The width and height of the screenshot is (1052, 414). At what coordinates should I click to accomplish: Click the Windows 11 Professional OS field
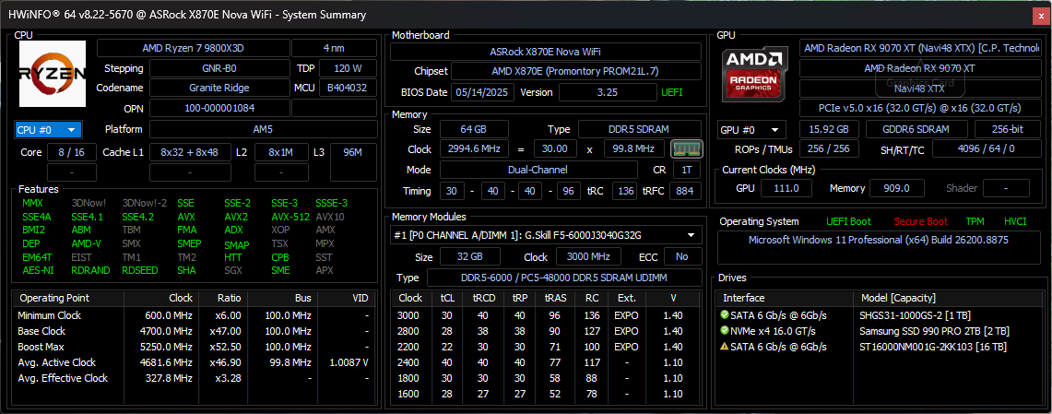coord(879,240)
